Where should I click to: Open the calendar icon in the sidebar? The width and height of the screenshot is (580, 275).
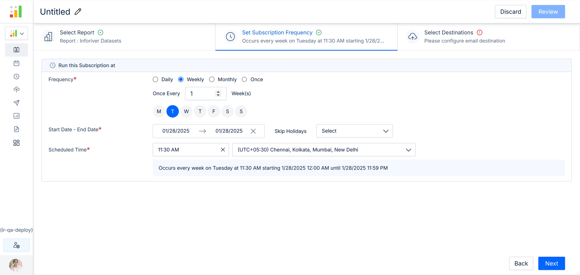pyautogui.click(x=16, y=63)
